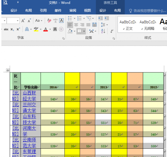Screen dimensions: 167x157
Task: Open the Customize Quick Access Toolbar arrow
Action: tap(18, 2)
